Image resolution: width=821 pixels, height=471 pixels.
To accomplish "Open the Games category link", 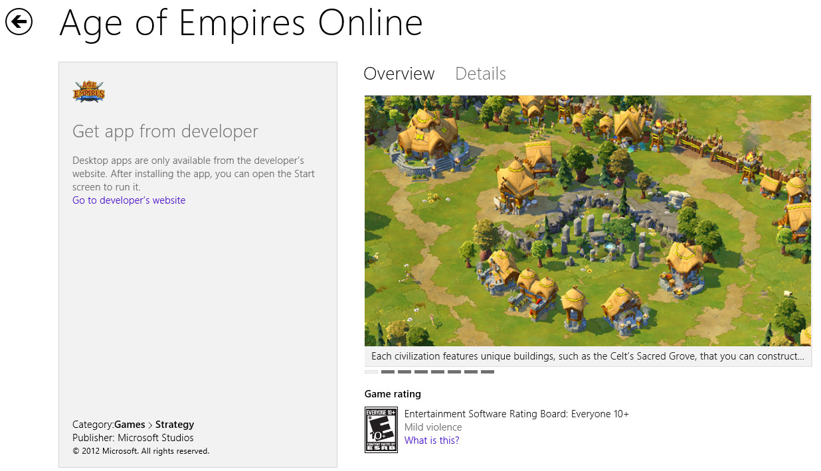I will [130, 425].
